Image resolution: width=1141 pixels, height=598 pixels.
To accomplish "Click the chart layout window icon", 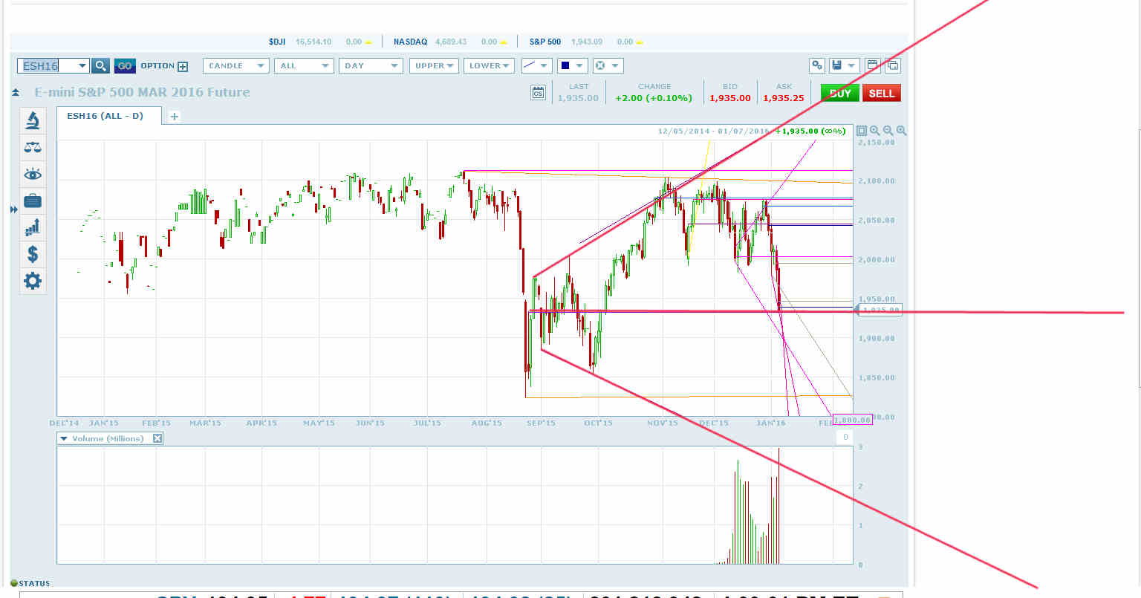I will point(873,65).
